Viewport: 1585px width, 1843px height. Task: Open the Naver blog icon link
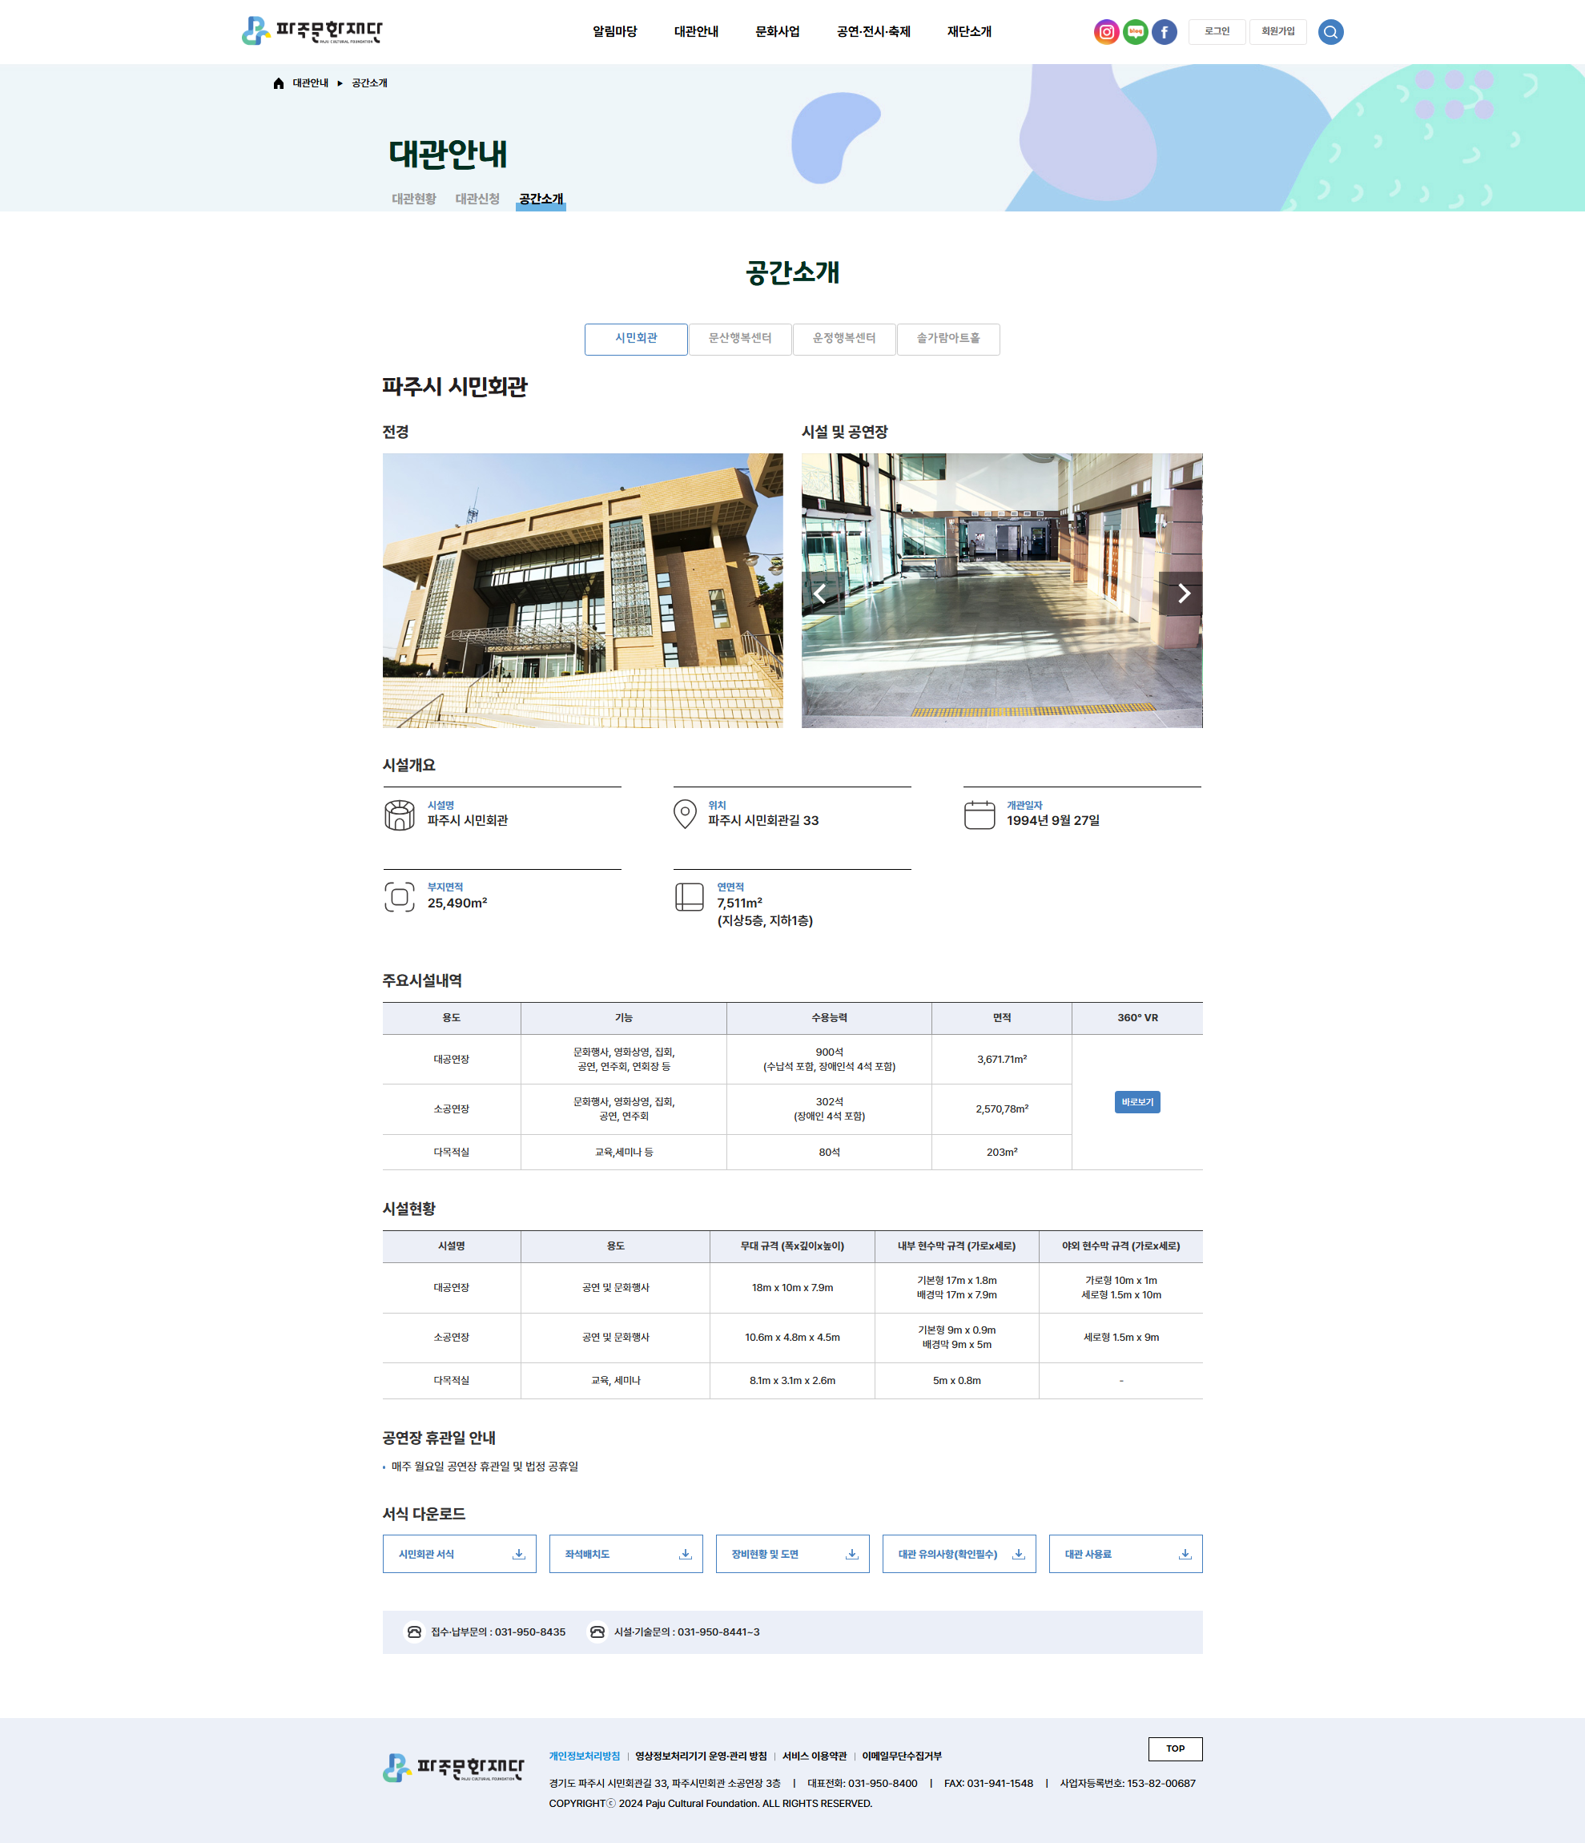point(1135,32)
